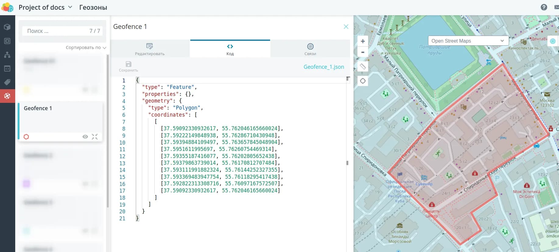This screenshot has height=252, width=559.
Task: Click the Geofence_1.json download link
Action: (x=324, y=67)
